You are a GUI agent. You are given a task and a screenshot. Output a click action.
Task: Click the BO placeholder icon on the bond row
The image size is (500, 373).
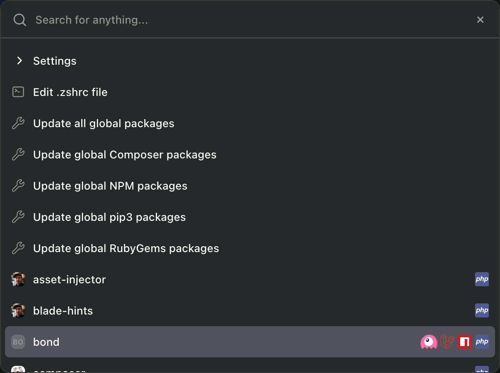pyautogui.click(x=18, y=342)
